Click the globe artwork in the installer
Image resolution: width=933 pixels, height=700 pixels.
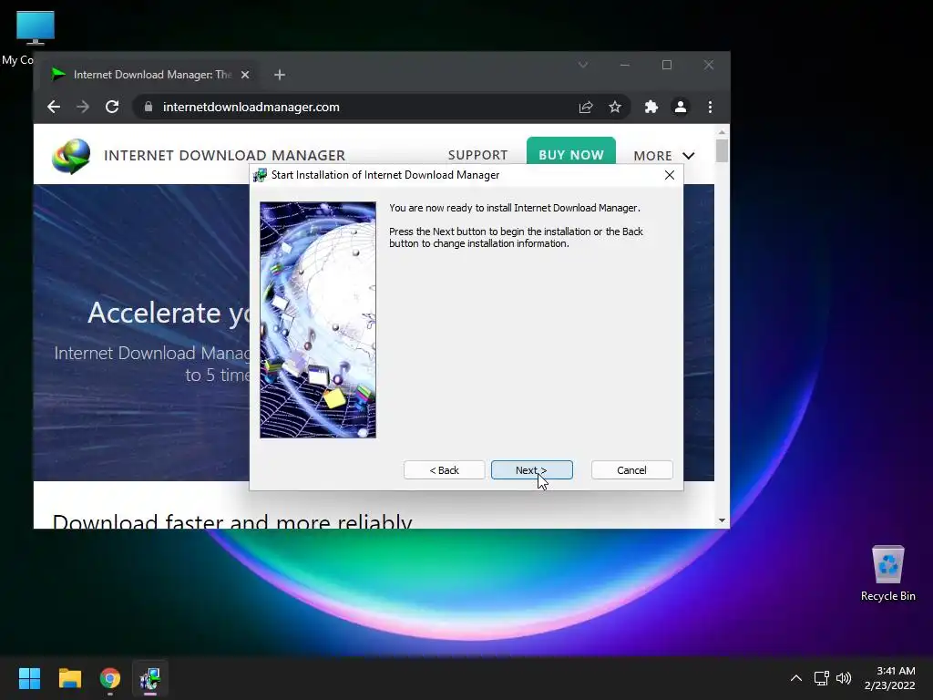tap(318, 320)
